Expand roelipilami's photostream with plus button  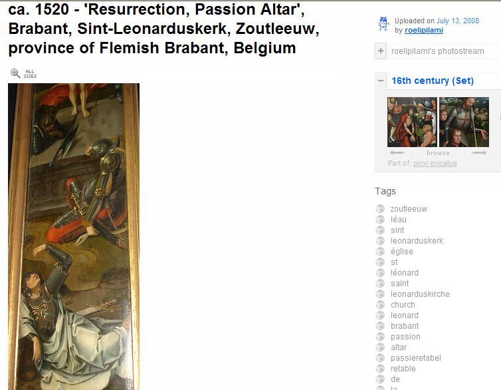(381, 51)
